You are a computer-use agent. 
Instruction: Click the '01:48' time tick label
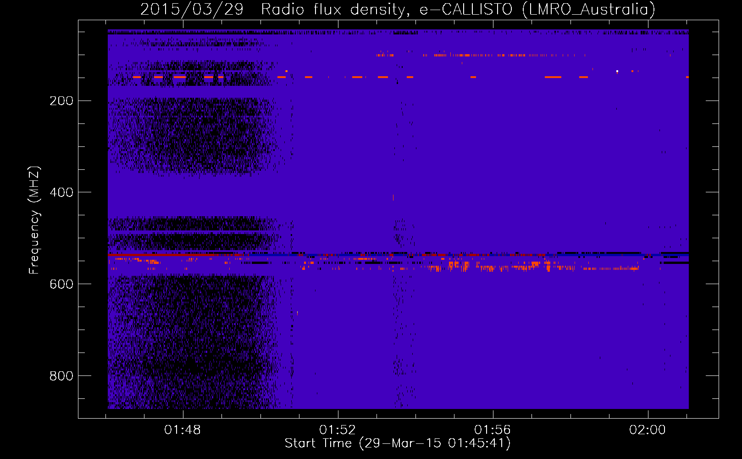[x=183, y=430]
